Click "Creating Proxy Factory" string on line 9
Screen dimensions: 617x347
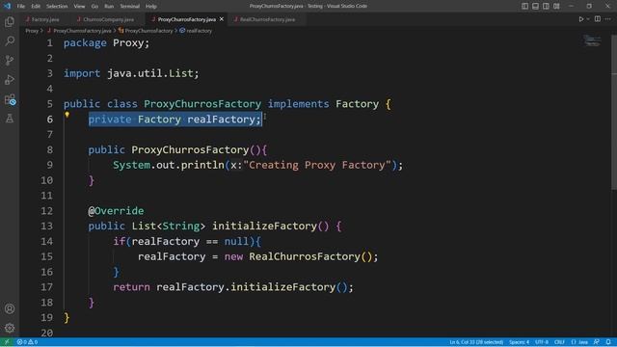317,165
